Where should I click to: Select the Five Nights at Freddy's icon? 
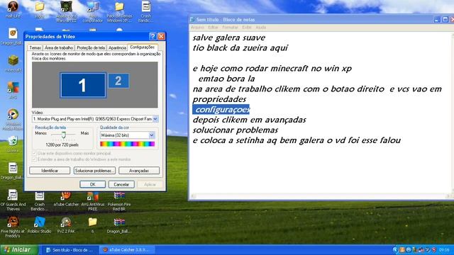tap(13, 227)
